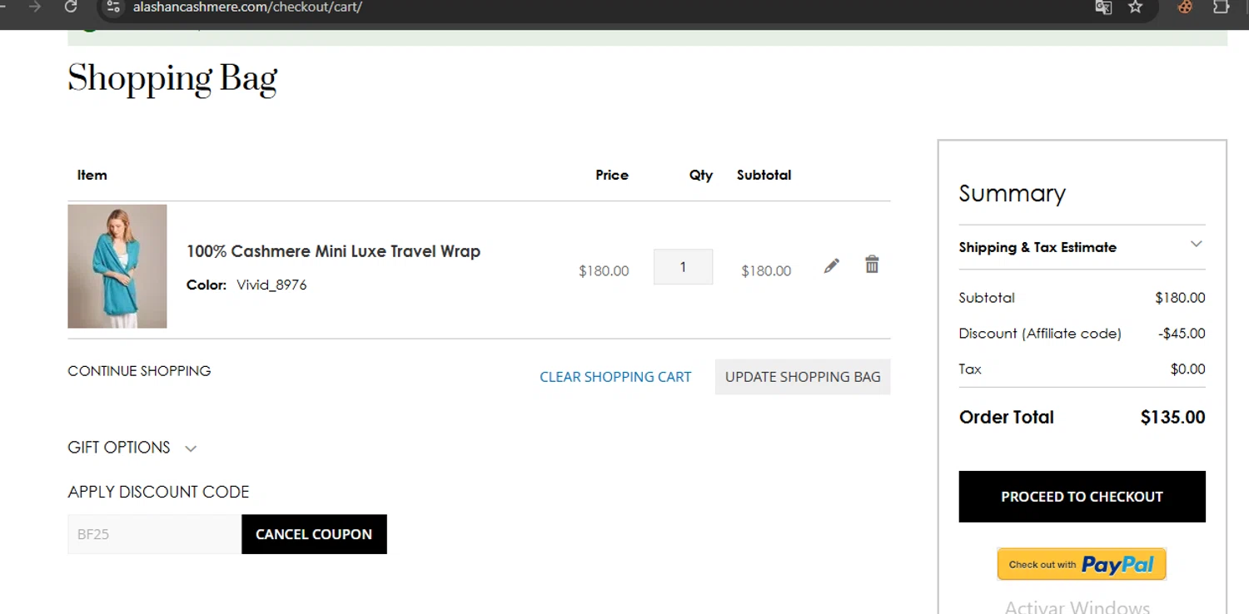Check out with PayPal

pos(1082,564)
